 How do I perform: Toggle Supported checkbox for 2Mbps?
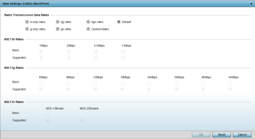click(x=69, y=58)
